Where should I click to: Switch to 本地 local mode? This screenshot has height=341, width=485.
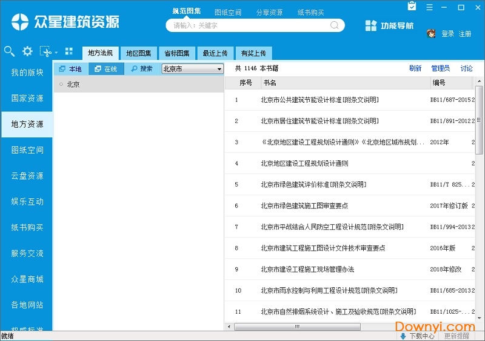tap(71, 69)
